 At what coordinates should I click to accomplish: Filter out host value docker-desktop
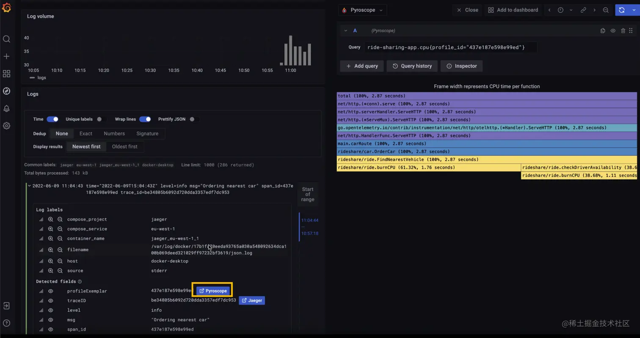(60, 261)
